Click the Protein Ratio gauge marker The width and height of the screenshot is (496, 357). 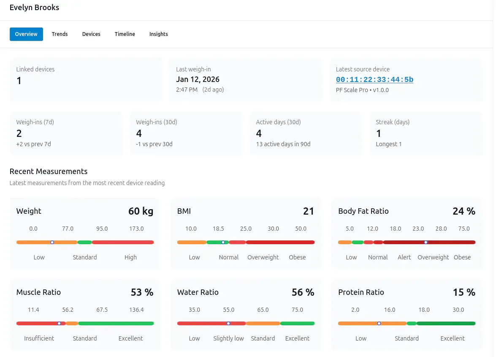(x=379, y=323)
